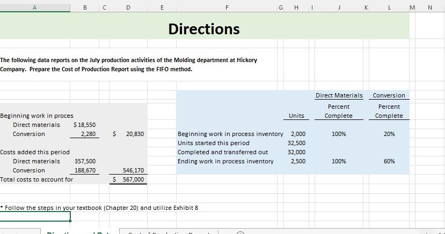
Task: Select the 188,670 conversion cell
Action: coord(85,170)
